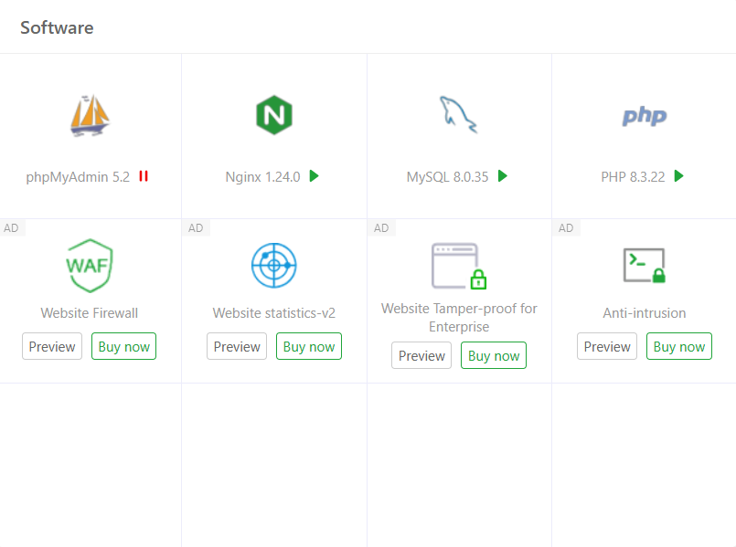Open the MySQL dolphin icon
Screen dimensions: 736x547
tap(457, 115)
